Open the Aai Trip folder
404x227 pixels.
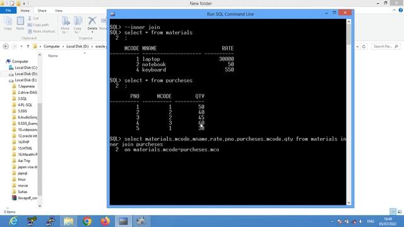24,161
